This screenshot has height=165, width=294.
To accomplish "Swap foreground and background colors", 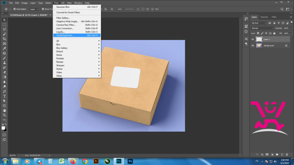I will pos(6,124).
